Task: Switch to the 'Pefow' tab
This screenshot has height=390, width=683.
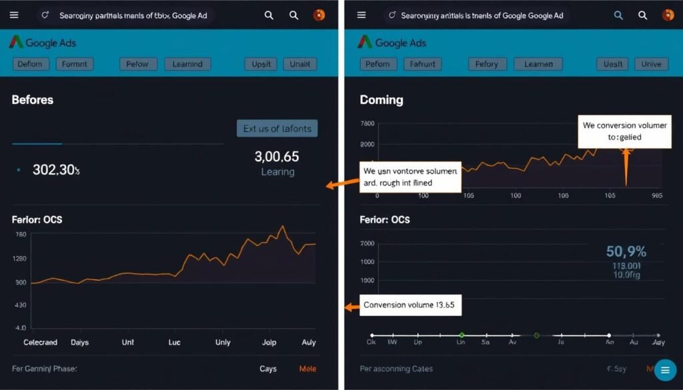Action: pyautogui.click(x=137, y=64)
